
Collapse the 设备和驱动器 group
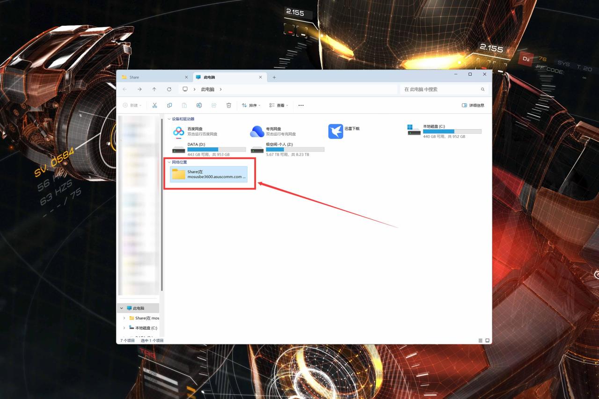pos(169,119)
